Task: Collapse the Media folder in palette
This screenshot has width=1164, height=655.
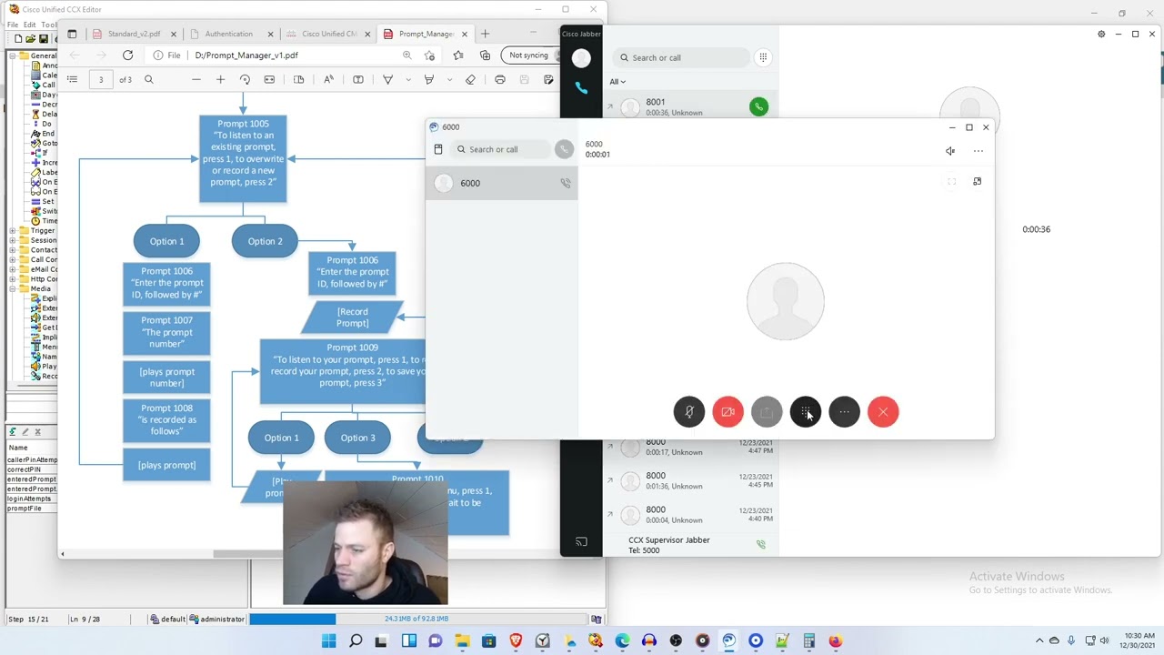Action: tap(13, 289)
